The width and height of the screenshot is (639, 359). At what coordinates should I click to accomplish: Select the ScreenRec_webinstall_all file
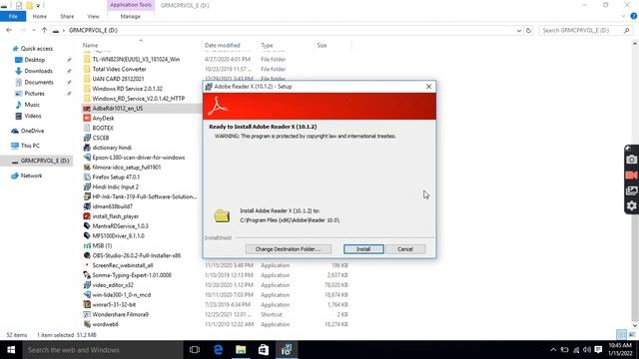(x=118, y=265)
